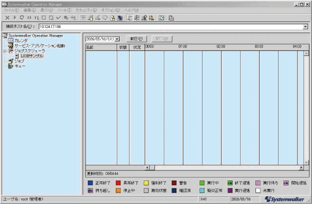
Task: Click the play/start triangle toolbar icon
Action: [x=14, y=18]
